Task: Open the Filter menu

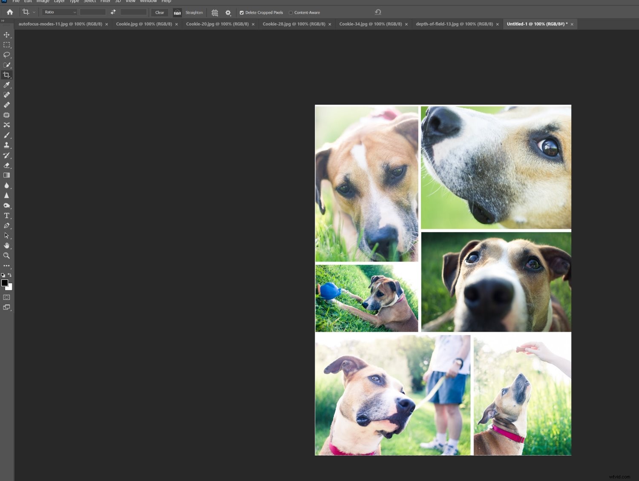Action: click(x=105, y=2)
